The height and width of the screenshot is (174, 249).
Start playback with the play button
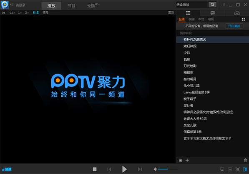[124, 169]
